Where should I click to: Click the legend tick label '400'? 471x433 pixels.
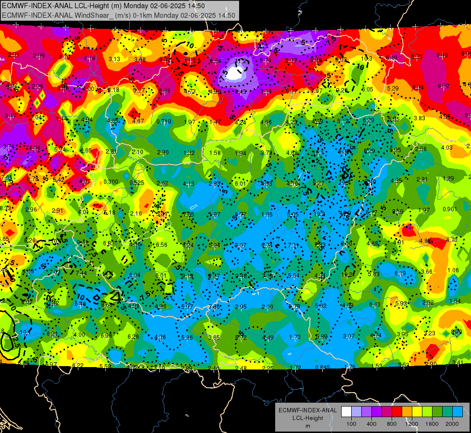(371, 424)
